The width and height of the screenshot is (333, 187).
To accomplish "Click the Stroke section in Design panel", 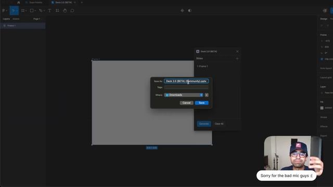I will 324,117.
